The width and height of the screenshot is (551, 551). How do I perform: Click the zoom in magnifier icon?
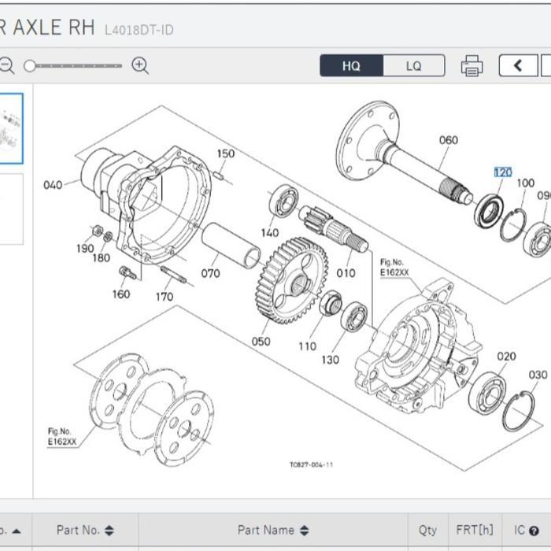click(140, 65)
